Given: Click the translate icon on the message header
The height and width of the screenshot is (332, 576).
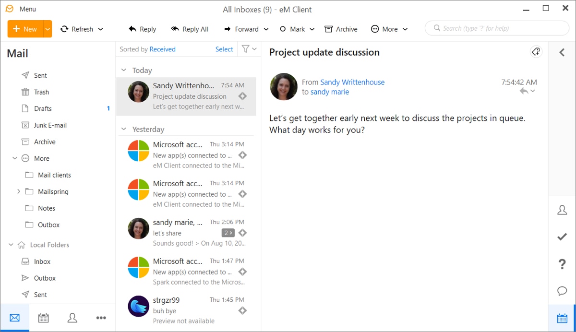Looking at the screenshot, I should [x=536, y=51].
